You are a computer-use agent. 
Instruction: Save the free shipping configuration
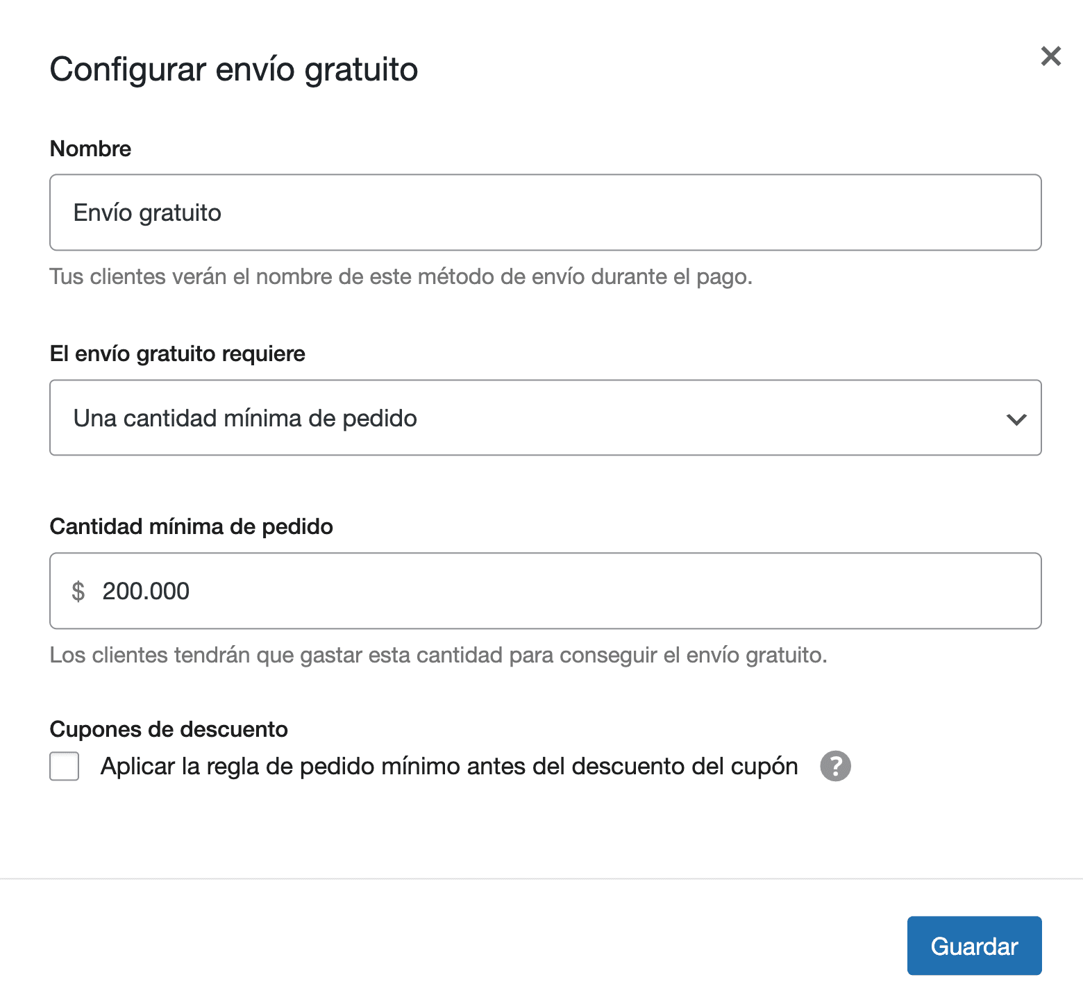click(973, 945)
